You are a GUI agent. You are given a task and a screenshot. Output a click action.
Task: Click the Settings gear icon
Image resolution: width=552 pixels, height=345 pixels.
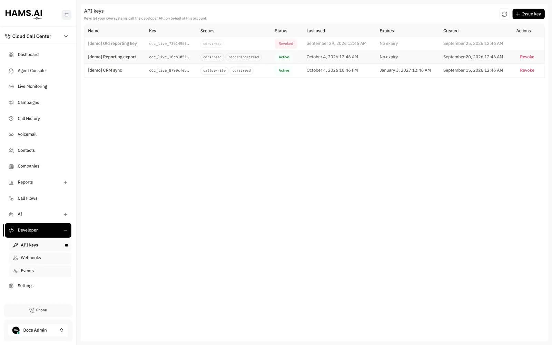11,286
